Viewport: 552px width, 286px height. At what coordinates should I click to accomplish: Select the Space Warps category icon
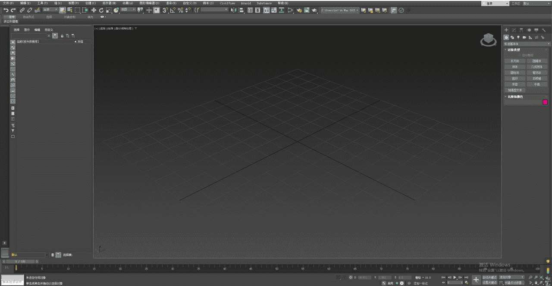pyautogui.click(x=536, y=37)
